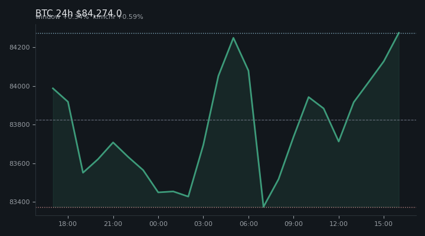The image size is (425, 236).
Task: Select the 06:00 time axis label
Action: coord(249,224)
